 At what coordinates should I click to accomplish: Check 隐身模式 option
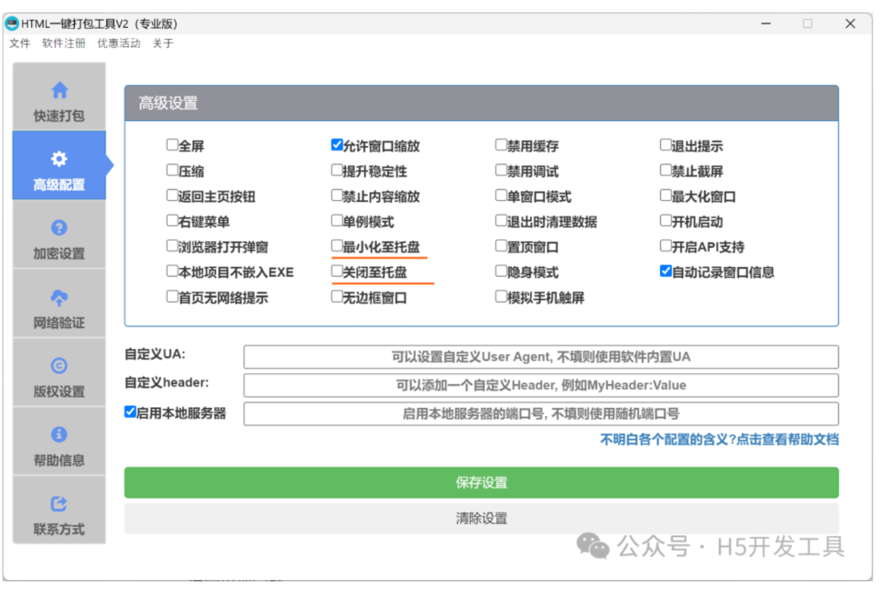click(x=501, y=272)
